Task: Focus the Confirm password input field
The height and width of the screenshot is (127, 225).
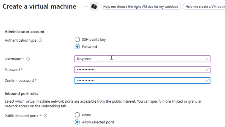Action: [142, 80]
